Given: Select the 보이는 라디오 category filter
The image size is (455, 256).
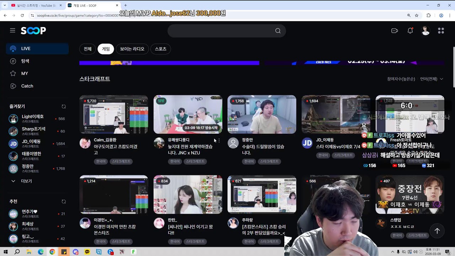Looking at the screenshot, I should (x=132, y=49).
